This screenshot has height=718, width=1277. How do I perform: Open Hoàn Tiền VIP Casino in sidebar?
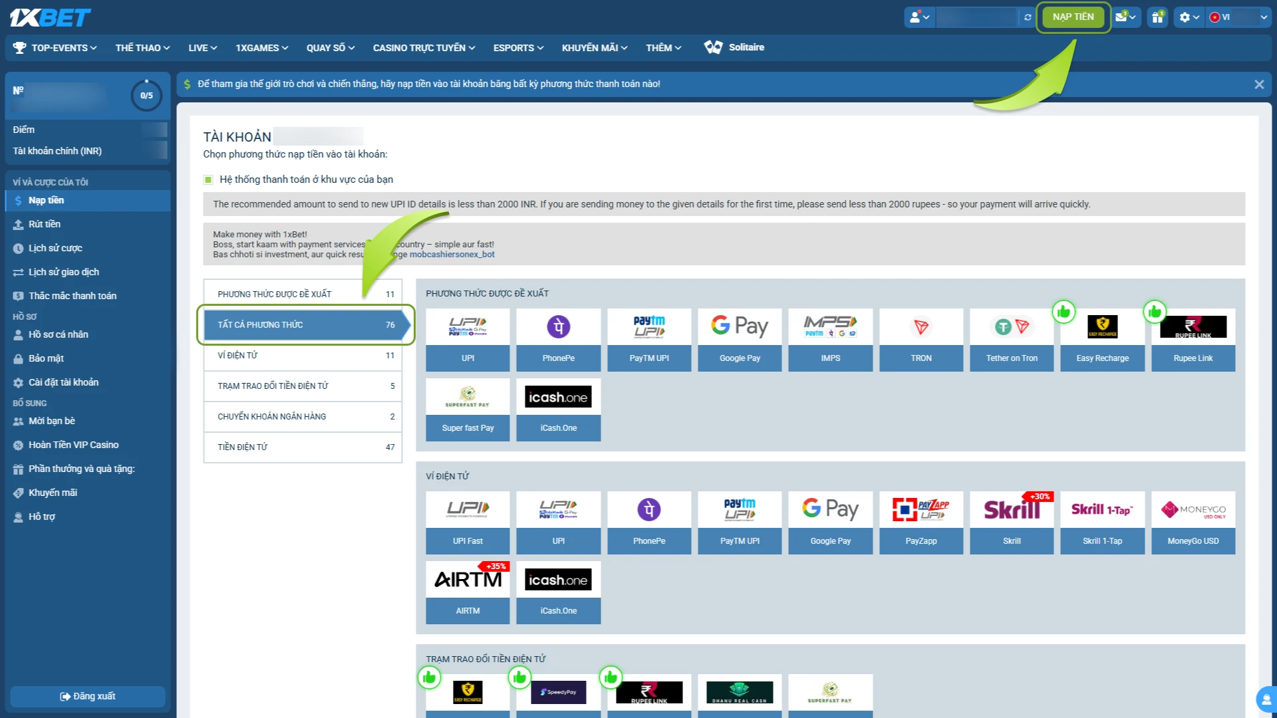tap(87, 445)
